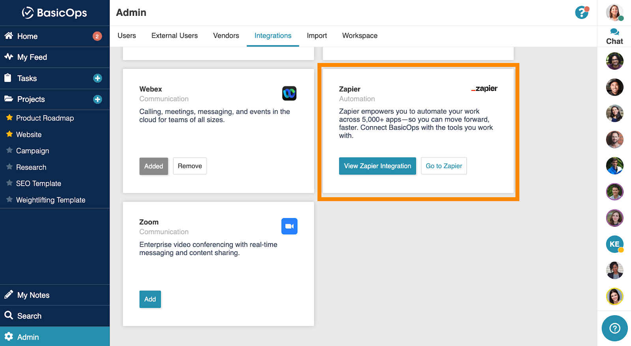Switch to the Workspace tab
This screenshot has height=346, width=631.
point(360,36)
